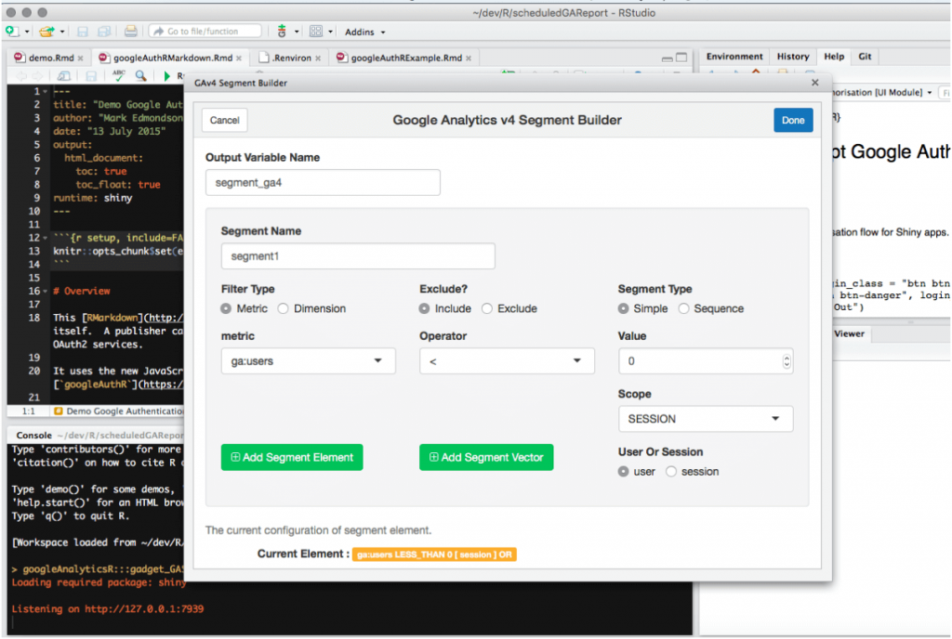The height and width of the screenshot is (639, 952).
Task: Collapse the YAML header at line 1
Action: pyautogui.click(x=45, y=91)
